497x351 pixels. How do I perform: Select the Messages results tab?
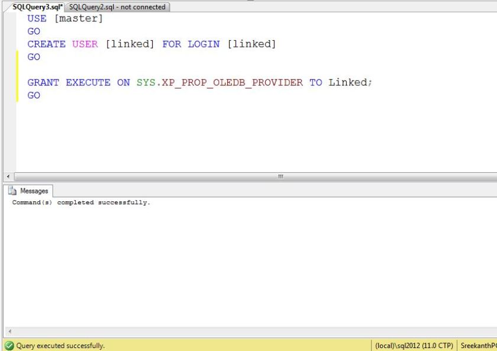point(33,191)
